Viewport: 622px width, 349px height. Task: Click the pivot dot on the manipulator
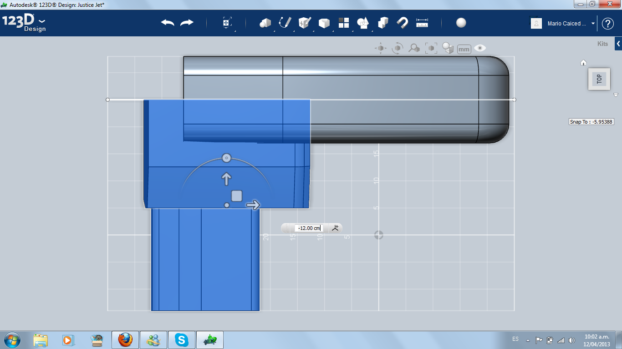pos(227,205)
